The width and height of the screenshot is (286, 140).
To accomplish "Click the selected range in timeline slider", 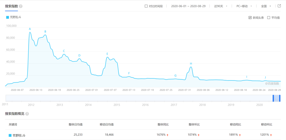I will coord(277,98).
